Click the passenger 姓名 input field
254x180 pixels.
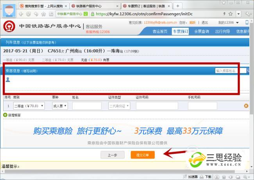click(87, 106)
